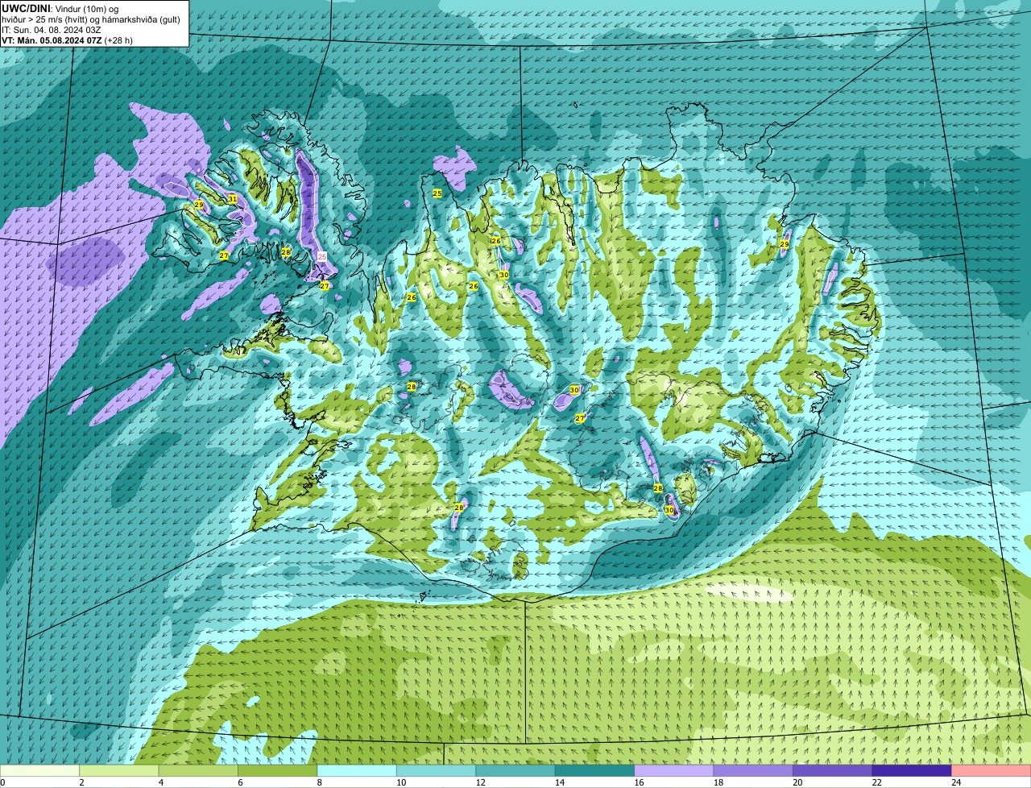This screenshot has height=788, width=1031.
Task: Click the 18–20 m/s medium purple legend swatch
Action: pyautogui.click(x=755, y=771)
